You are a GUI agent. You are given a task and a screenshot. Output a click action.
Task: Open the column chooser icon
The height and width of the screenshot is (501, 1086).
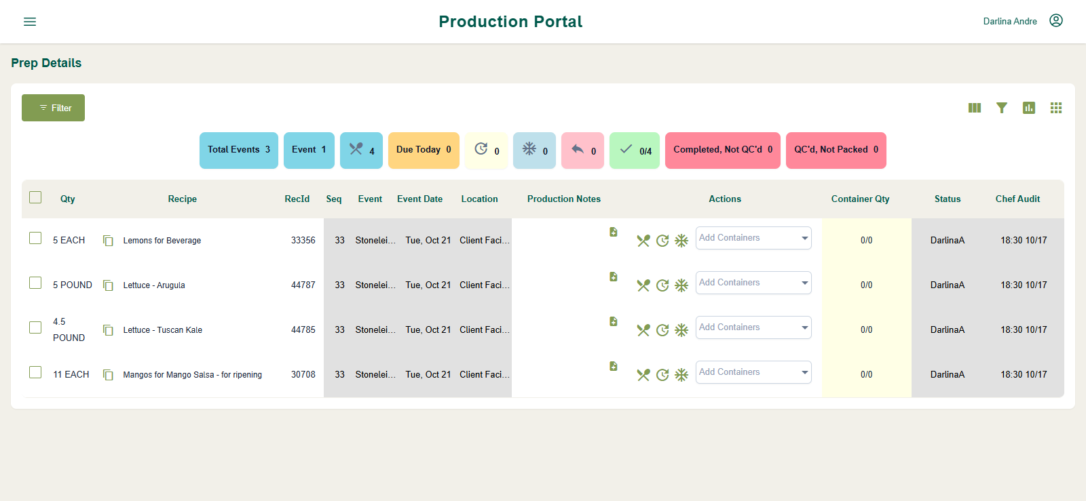975,108
